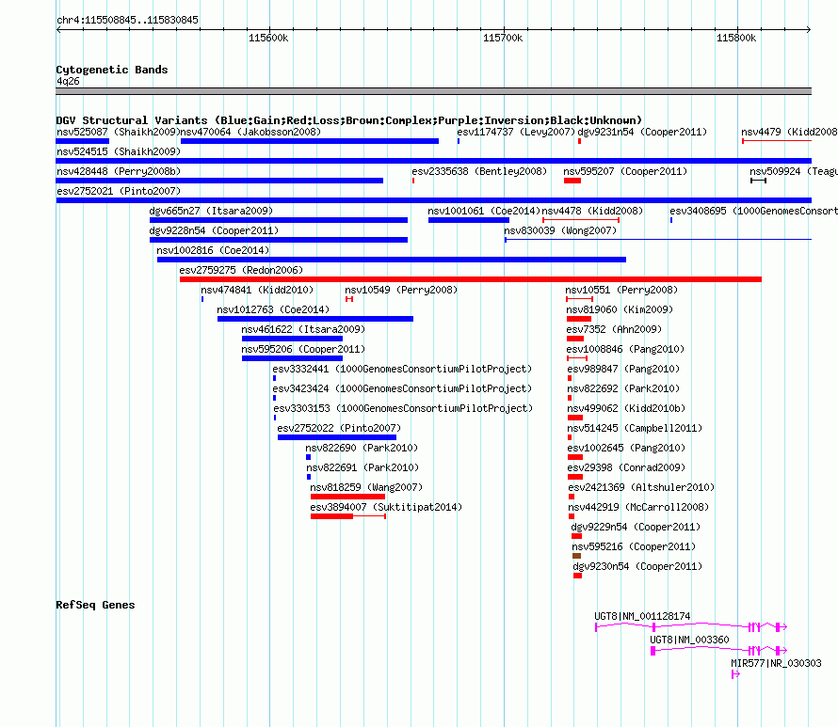Screen dimensions: 838x727
Task: Open the nsv524515 (Shaikh2009) variant label
Action: point(119,151)
